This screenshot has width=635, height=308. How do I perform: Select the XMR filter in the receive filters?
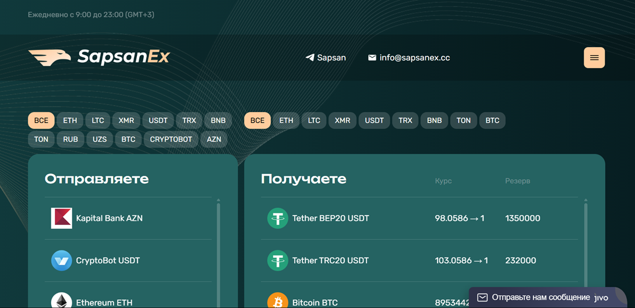click(x=343, y=120)
